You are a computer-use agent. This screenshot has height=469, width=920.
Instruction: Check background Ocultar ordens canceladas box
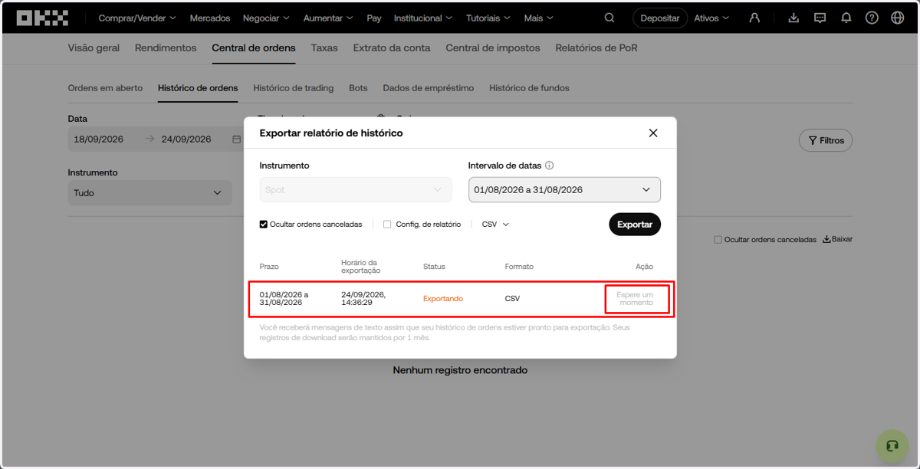click(x=718, y=240)
